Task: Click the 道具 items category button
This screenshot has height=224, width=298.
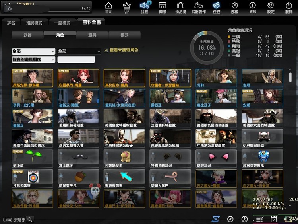Action: (x=92, y=35)
